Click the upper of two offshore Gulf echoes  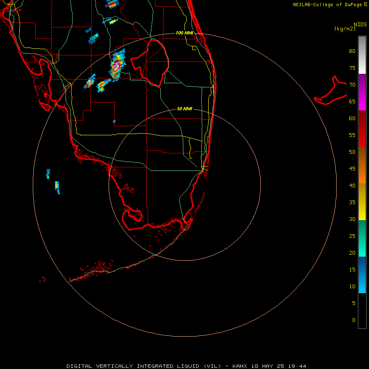(48, 174)
